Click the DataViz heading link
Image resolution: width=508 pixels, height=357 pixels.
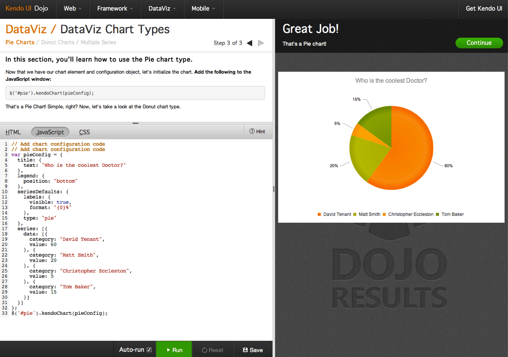point(26,29)
